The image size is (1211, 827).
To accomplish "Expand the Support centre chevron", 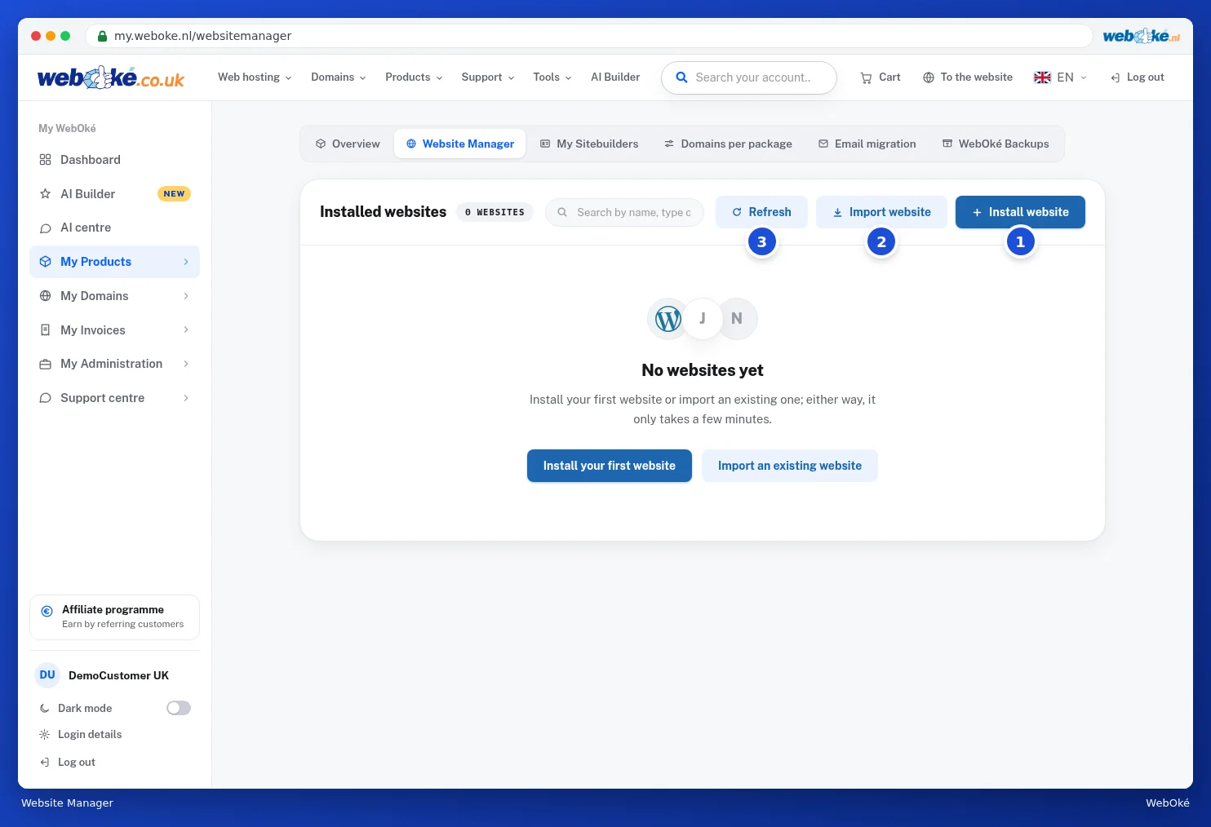I will click(186, 398).
